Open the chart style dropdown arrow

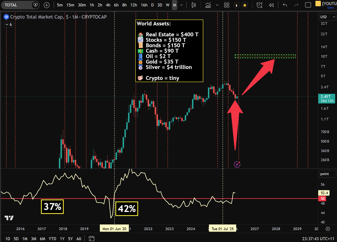coord(217,5)
